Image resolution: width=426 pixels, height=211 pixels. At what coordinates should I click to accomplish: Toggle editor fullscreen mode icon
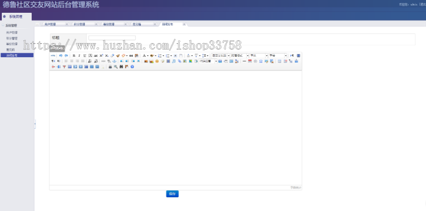coord(299,56)
